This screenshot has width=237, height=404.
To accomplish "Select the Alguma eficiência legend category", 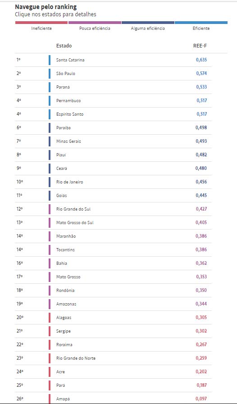I will point(148,28).
